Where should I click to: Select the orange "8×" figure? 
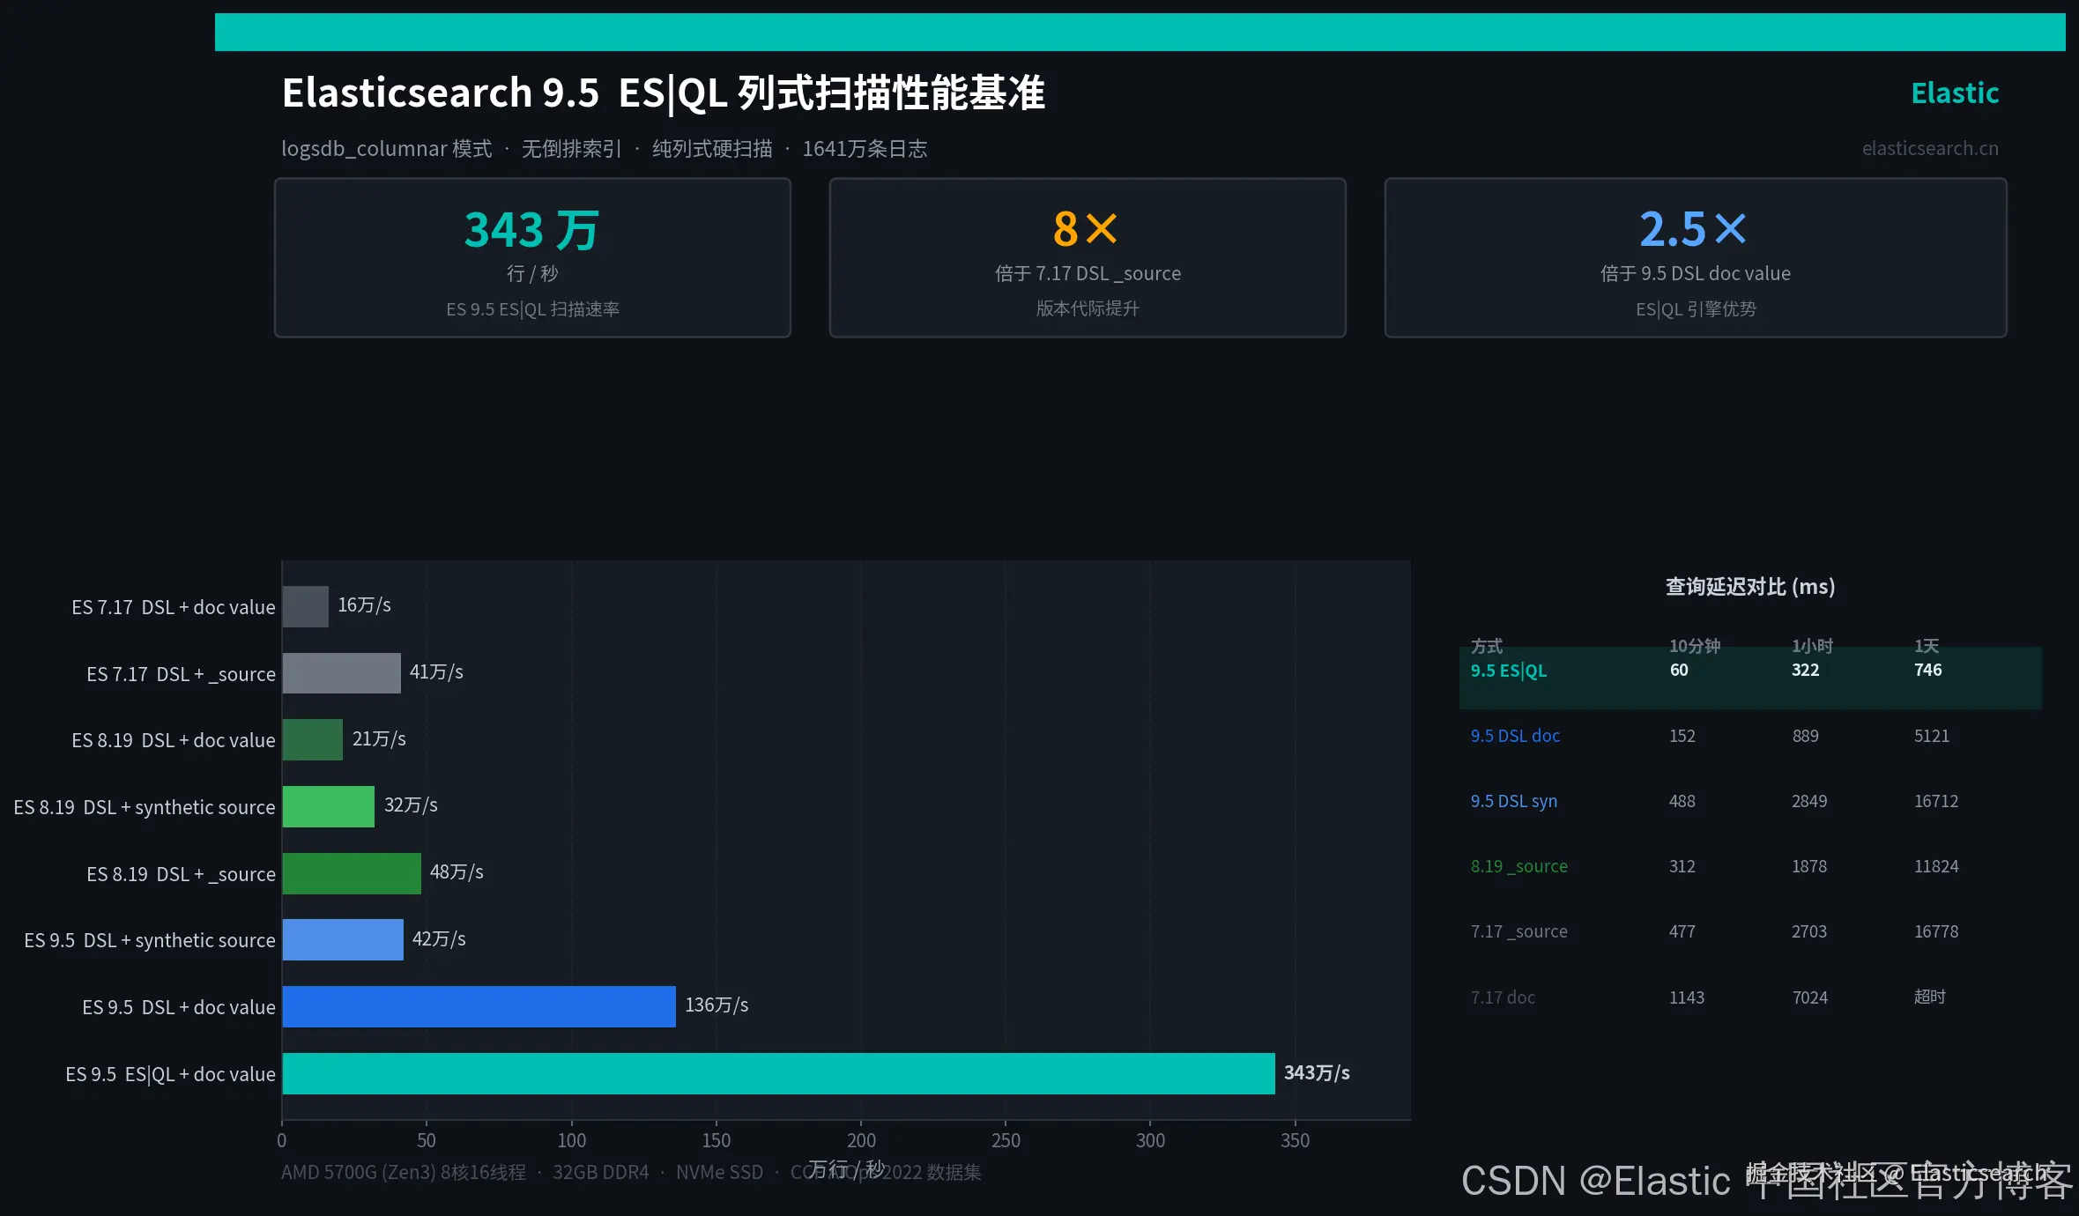tap(1086, 229)
